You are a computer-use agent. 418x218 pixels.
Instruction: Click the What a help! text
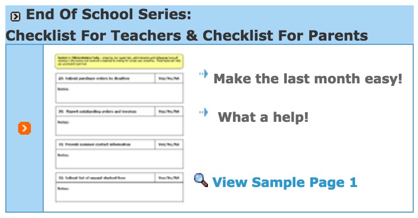coord(263,117)
